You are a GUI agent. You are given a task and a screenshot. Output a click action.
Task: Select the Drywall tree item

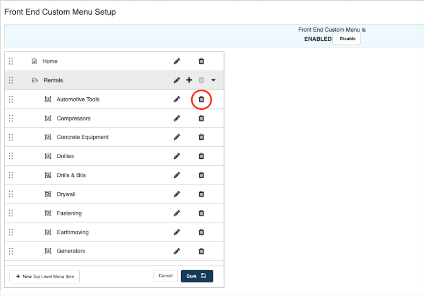pos(66,194)
